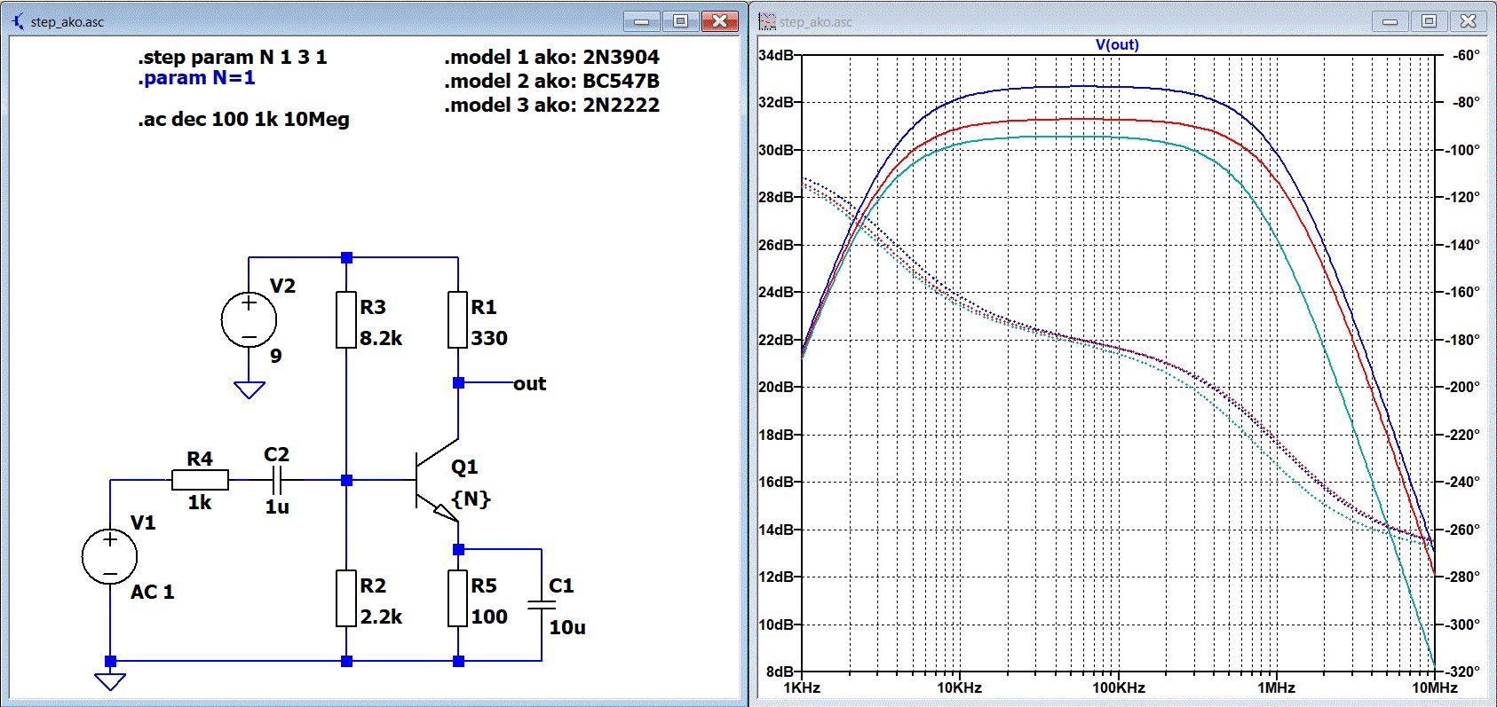1497x707 pixels.
Task: Click the R4 1k resistor symbol
Action: [x=200, y=480]
